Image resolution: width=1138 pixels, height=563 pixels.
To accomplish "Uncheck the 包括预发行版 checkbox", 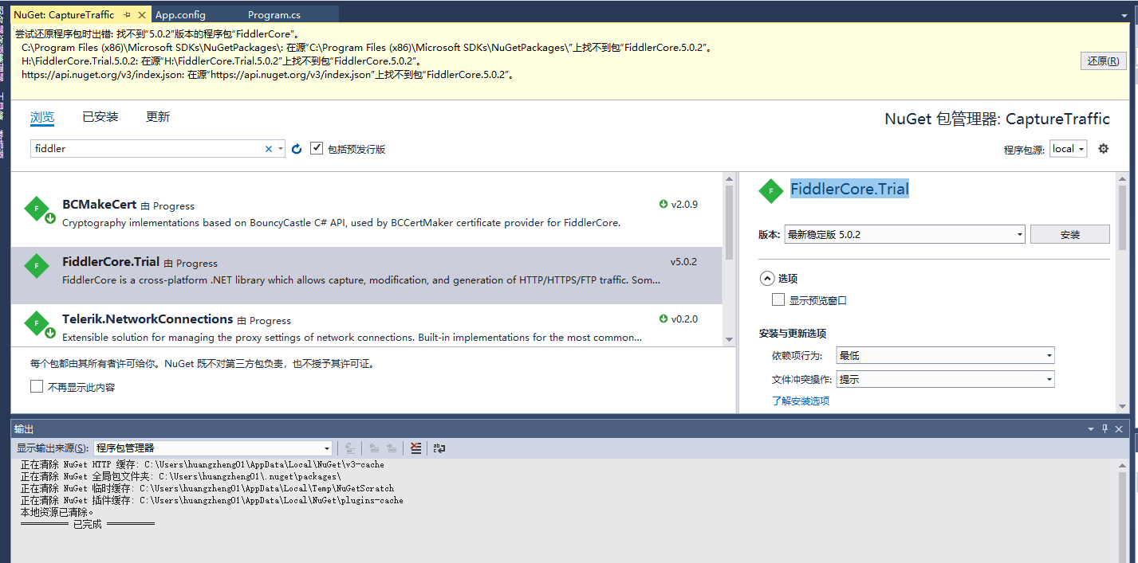I will pos(317,149).
